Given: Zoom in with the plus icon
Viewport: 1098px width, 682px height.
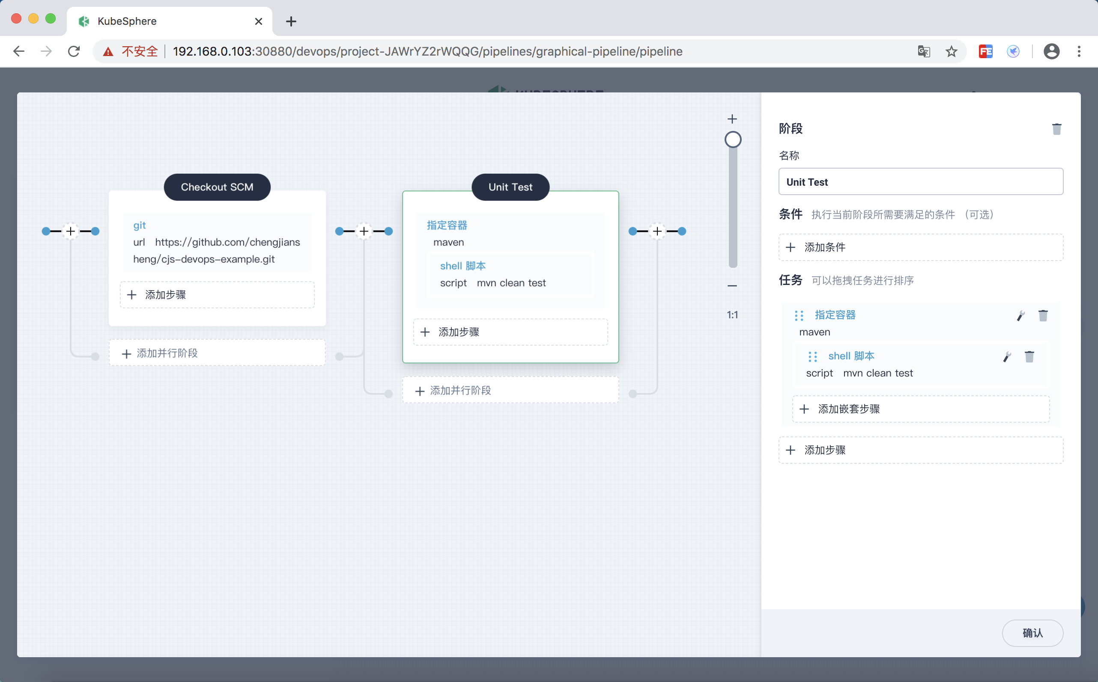Looking at the screenshot, I should click(732, 119).
